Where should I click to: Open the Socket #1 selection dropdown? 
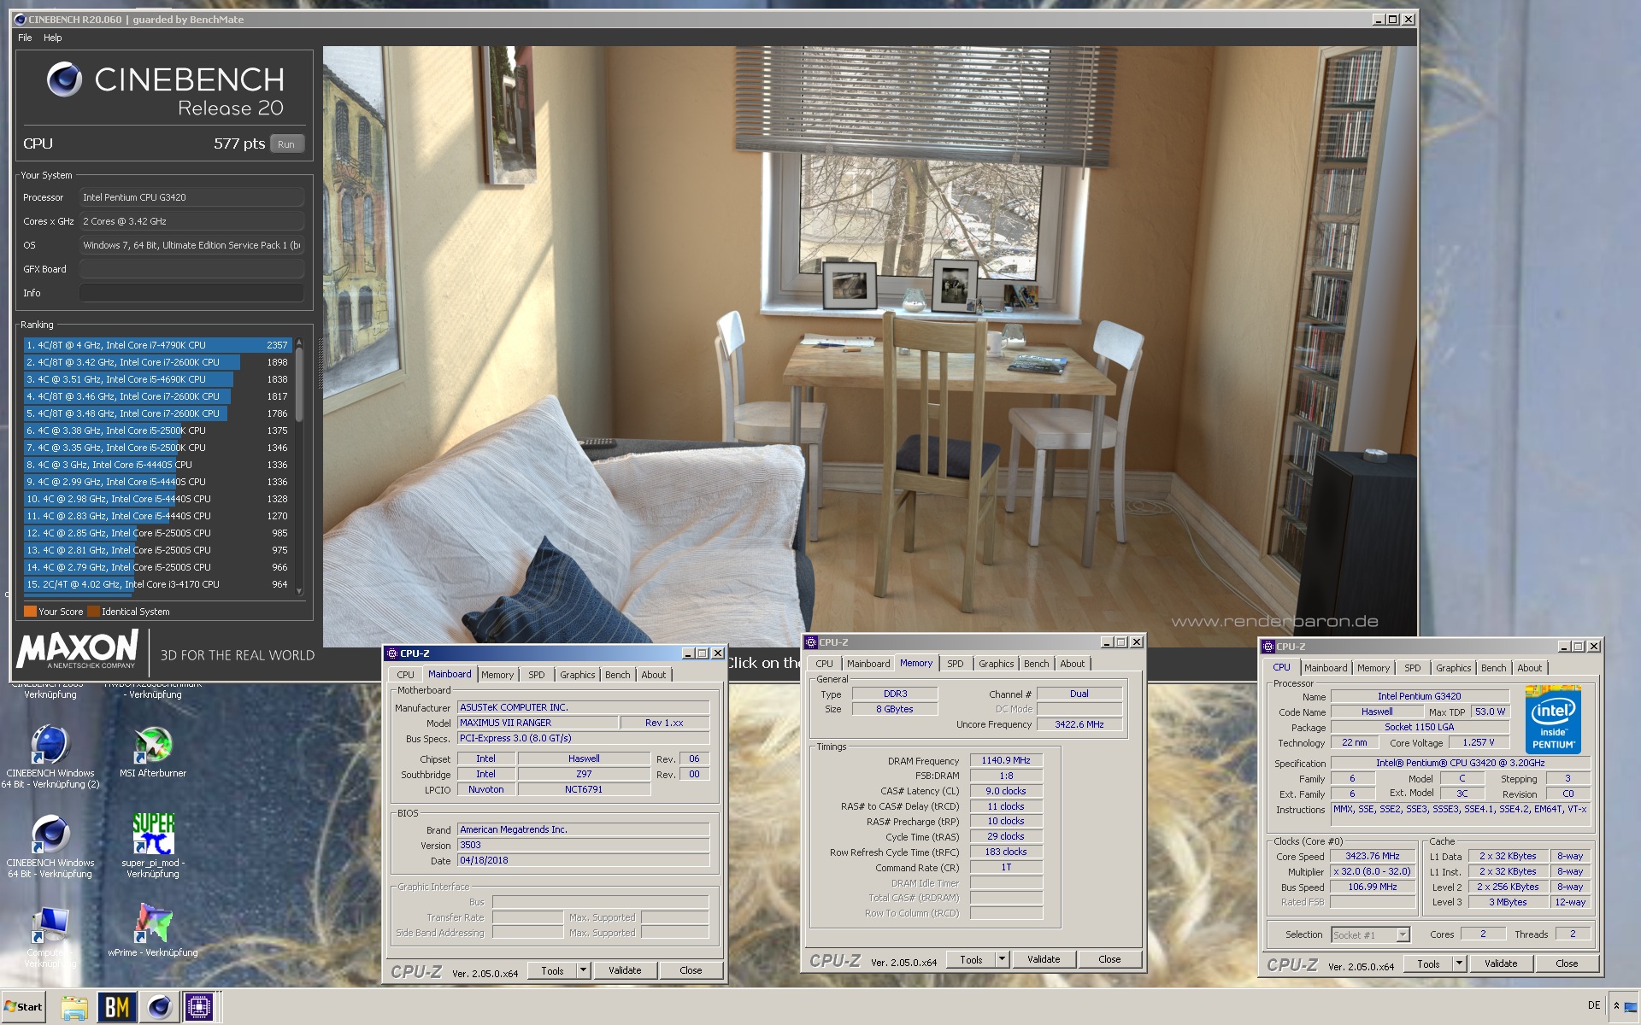1370,934
